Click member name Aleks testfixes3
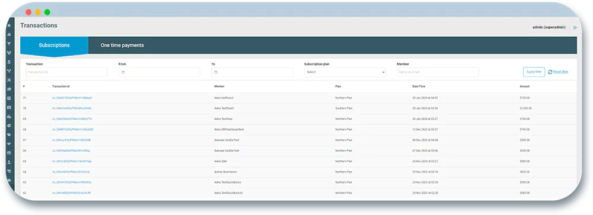The image size is (593, 215). click(224, 98)
